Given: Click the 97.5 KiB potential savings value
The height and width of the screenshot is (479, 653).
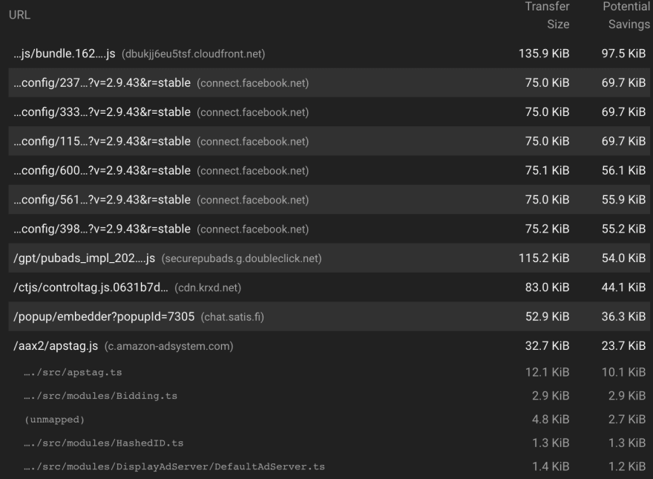Looking at the screenshot, I should [623, 53].
